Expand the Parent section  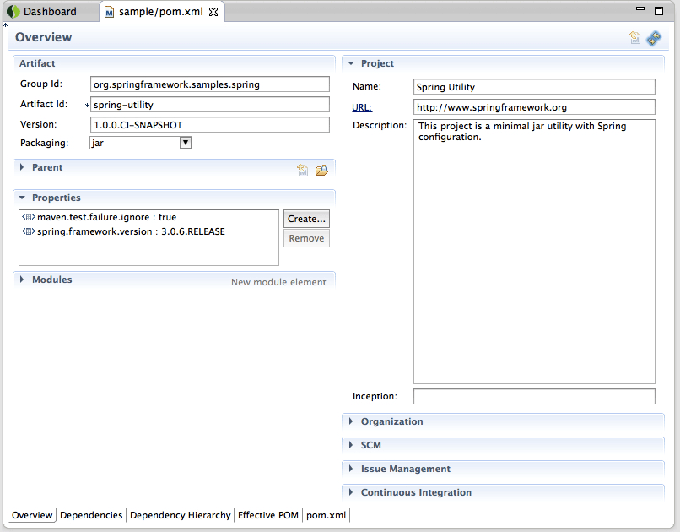click(22, 167)
